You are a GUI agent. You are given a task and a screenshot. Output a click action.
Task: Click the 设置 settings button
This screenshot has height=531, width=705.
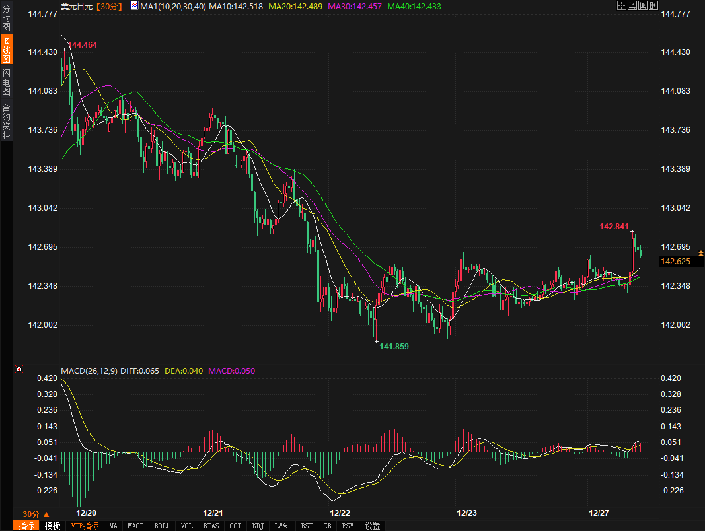(373, 526)
